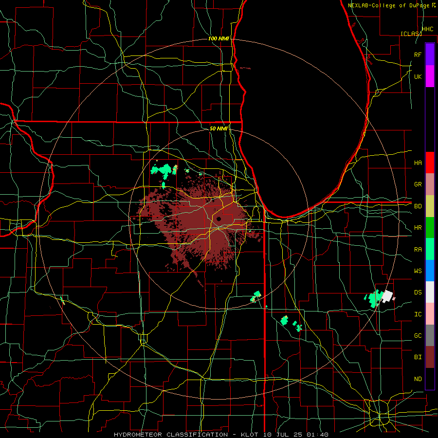
Task: Click the HHC product code text
Action: (x=428, y=29)
